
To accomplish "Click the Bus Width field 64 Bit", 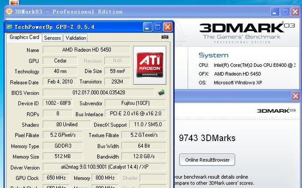I will coord(144,146).
